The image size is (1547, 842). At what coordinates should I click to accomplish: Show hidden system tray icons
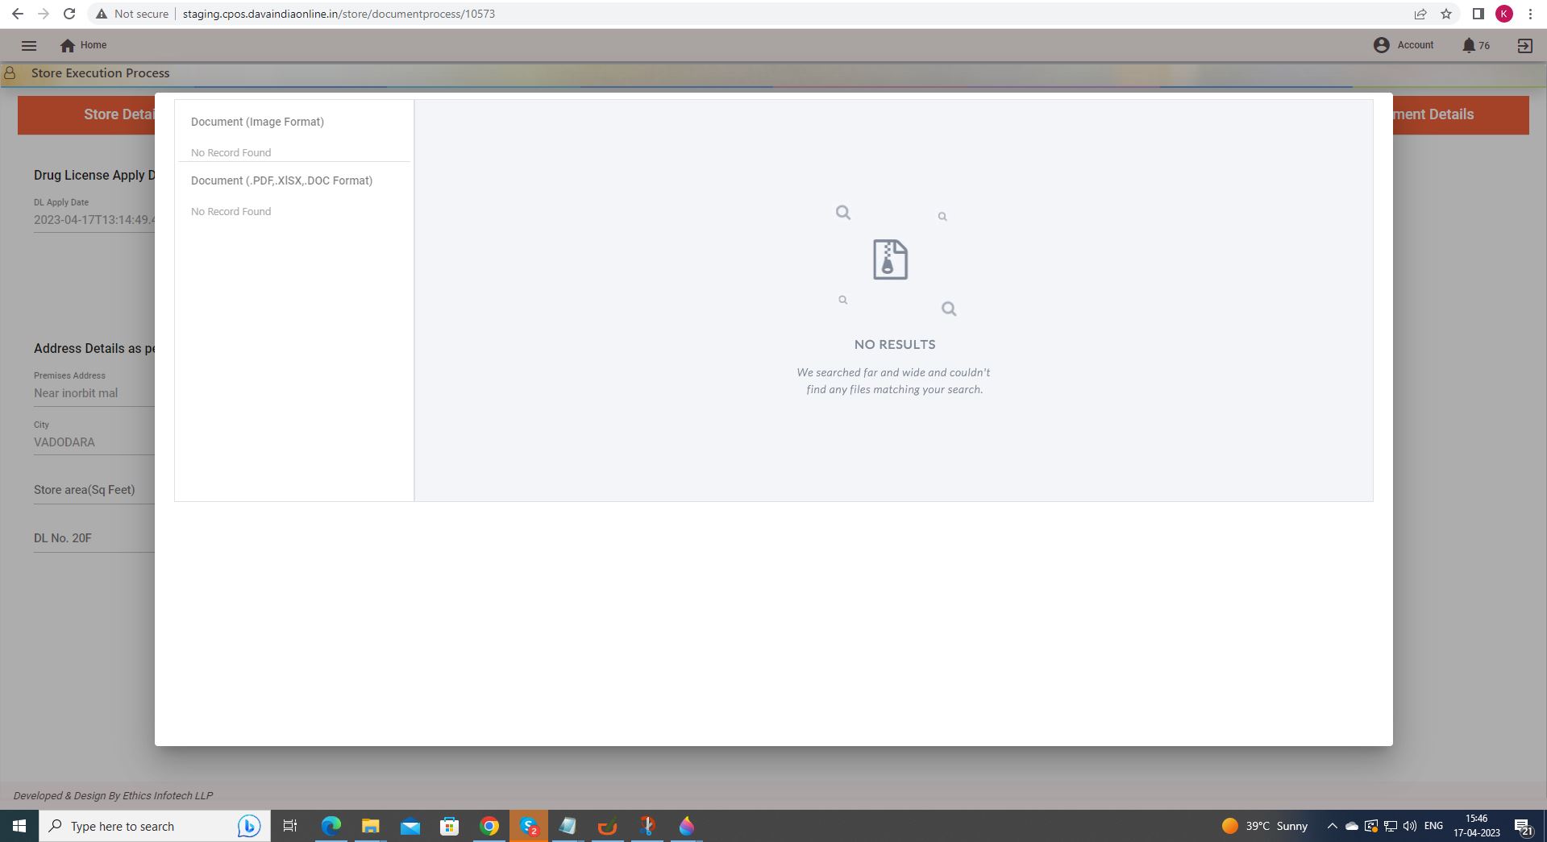coord(1332,826)
